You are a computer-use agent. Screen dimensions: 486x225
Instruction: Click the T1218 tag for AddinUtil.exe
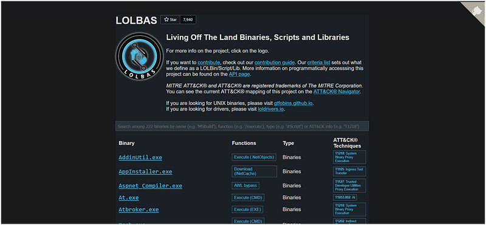pyautogui.click(x=349, y=157)
